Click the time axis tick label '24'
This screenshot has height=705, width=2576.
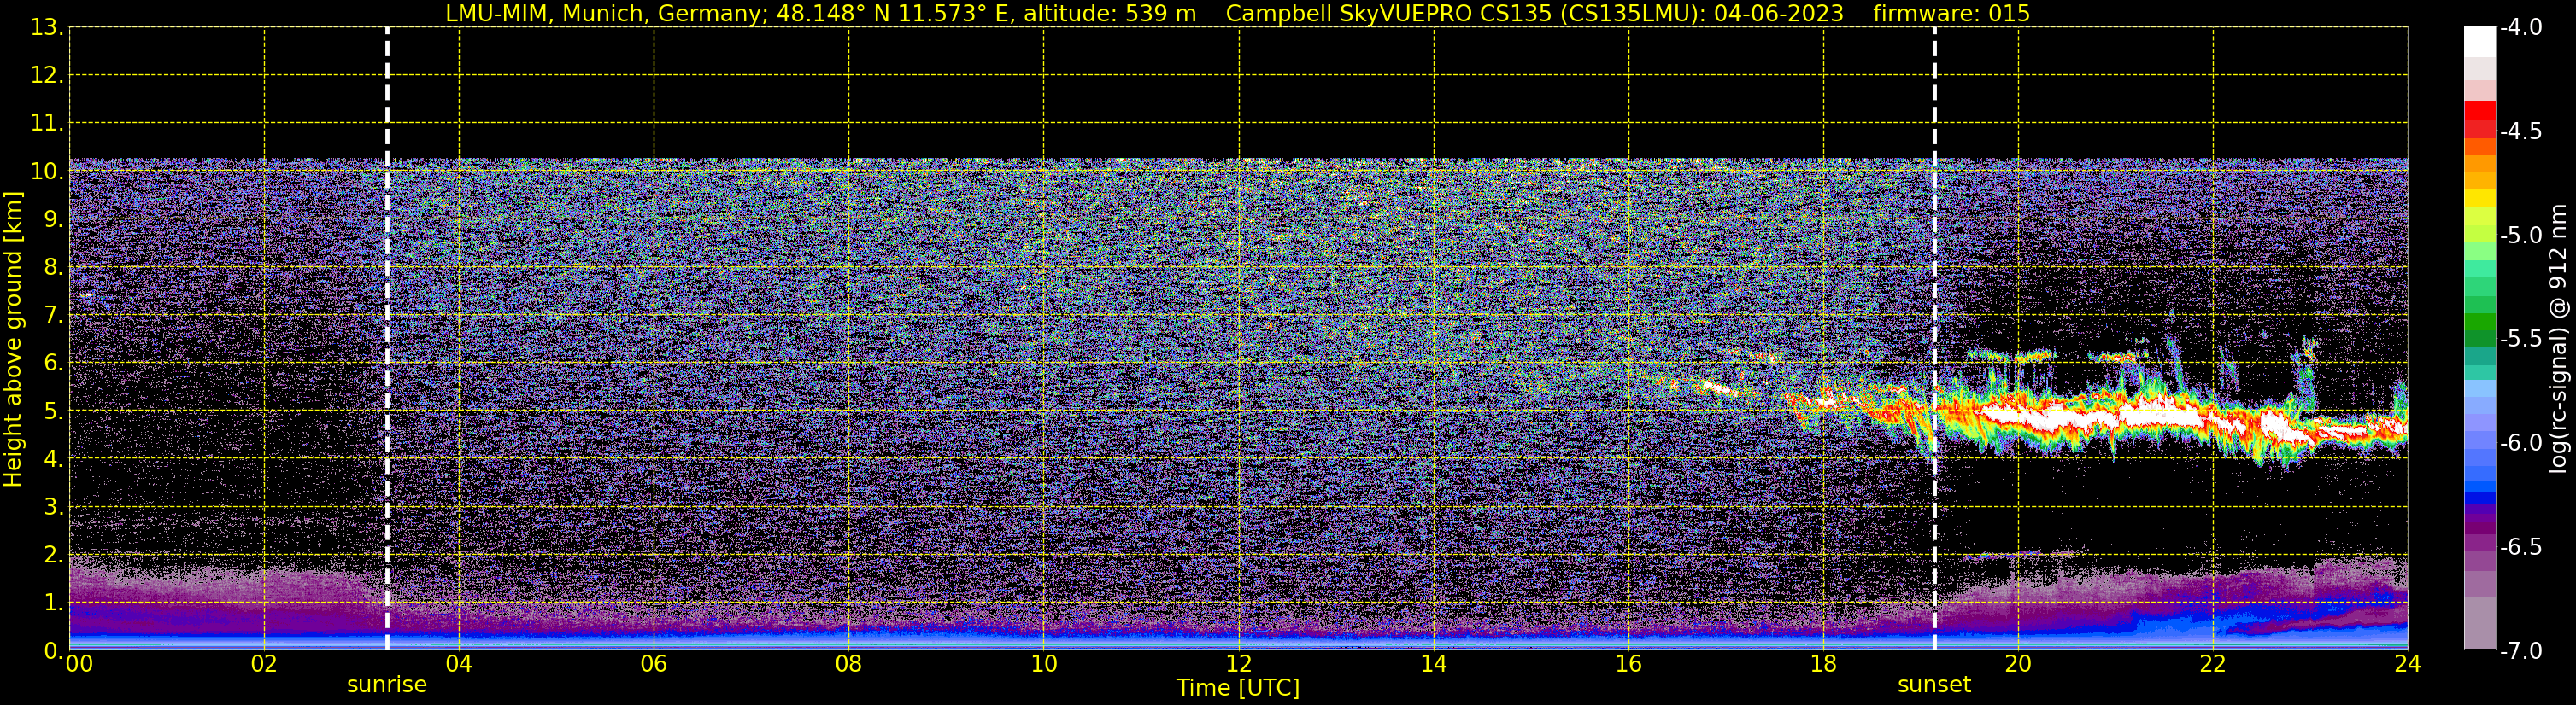pyautogui.click(x=2408, y=664)
